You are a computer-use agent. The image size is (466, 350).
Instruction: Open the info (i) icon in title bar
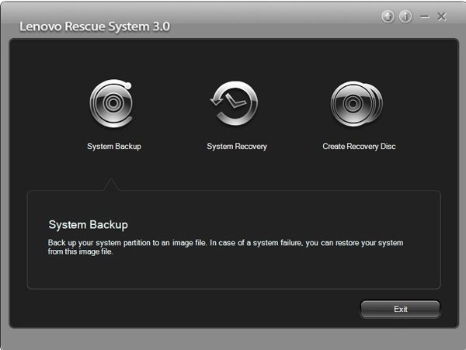point(405,16)
